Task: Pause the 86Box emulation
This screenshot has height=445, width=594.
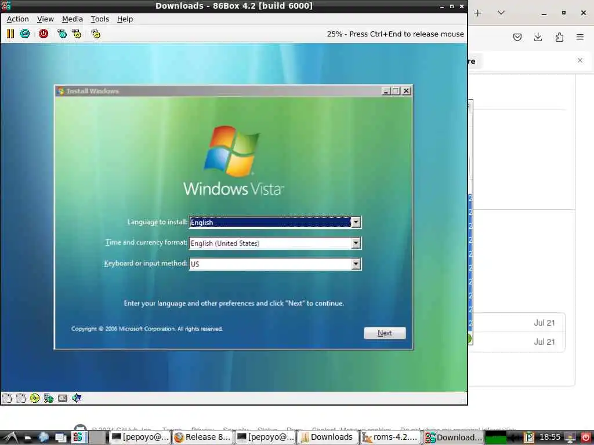Action: pos(10,34)
